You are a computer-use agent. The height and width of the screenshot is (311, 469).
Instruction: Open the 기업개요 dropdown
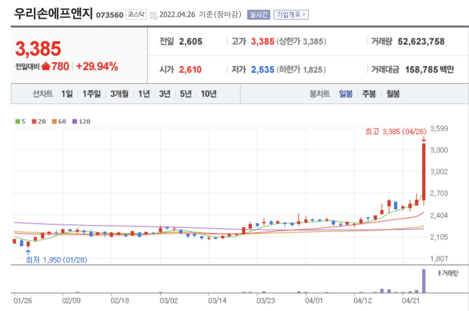(x=291, y=15)
